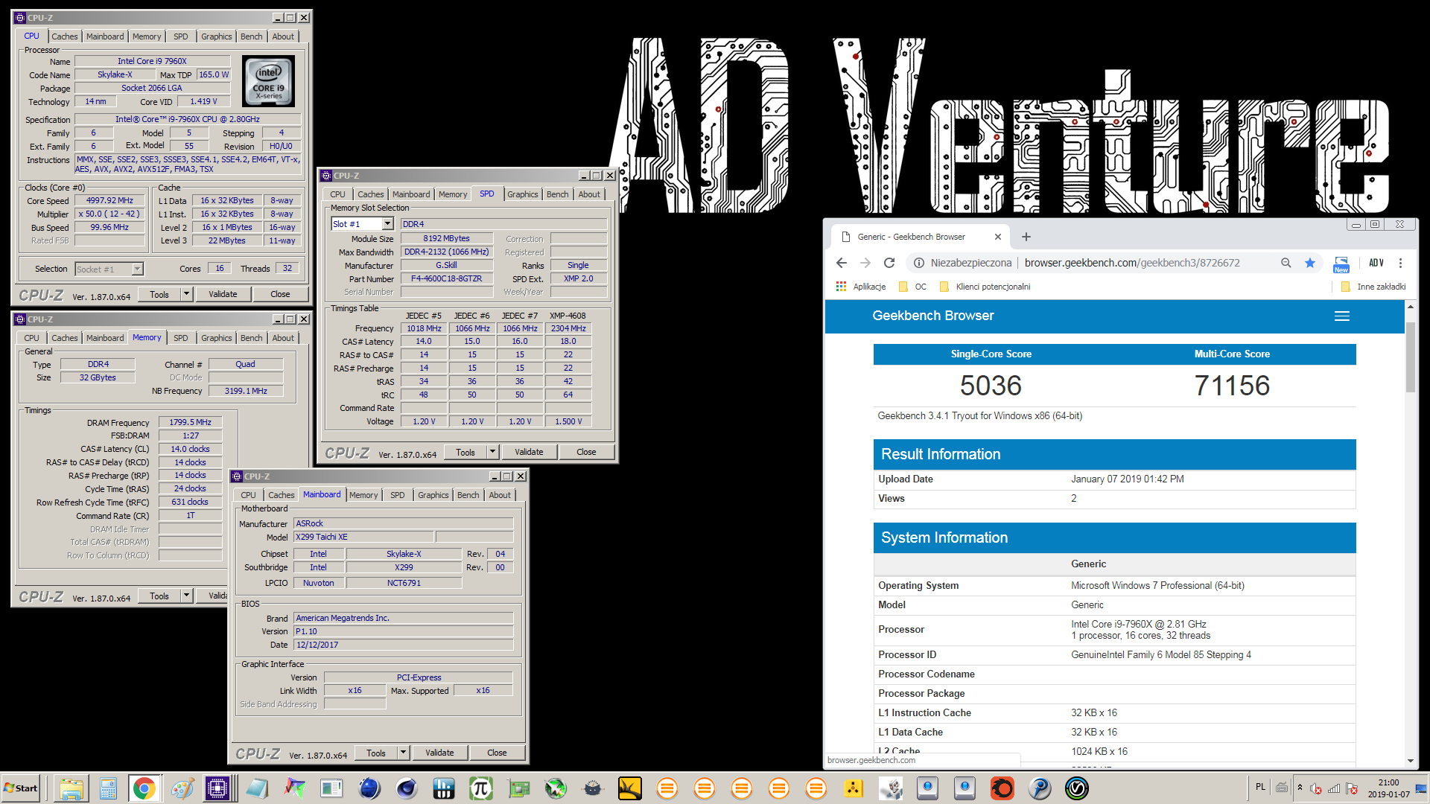Click Validate in the Mainboard CPU-Z window
Image resolution: width=1430 pixels, height=804 pixels.
(439, 753)
